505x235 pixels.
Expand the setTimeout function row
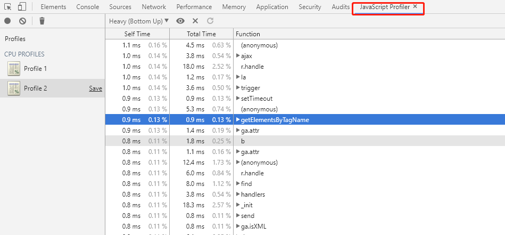click(238, 99)
